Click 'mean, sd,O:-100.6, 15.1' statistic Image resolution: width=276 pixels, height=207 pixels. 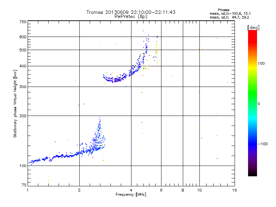point(230,13)
